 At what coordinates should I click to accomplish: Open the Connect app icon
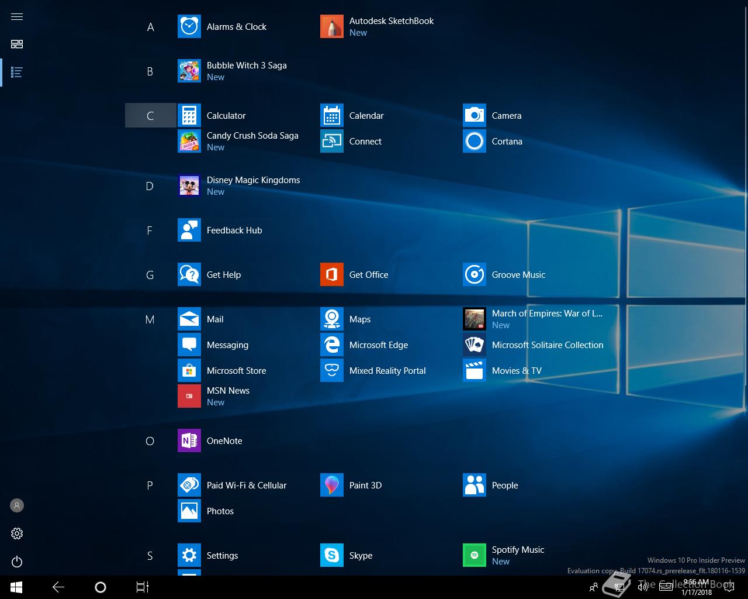[x=332, y=142]
